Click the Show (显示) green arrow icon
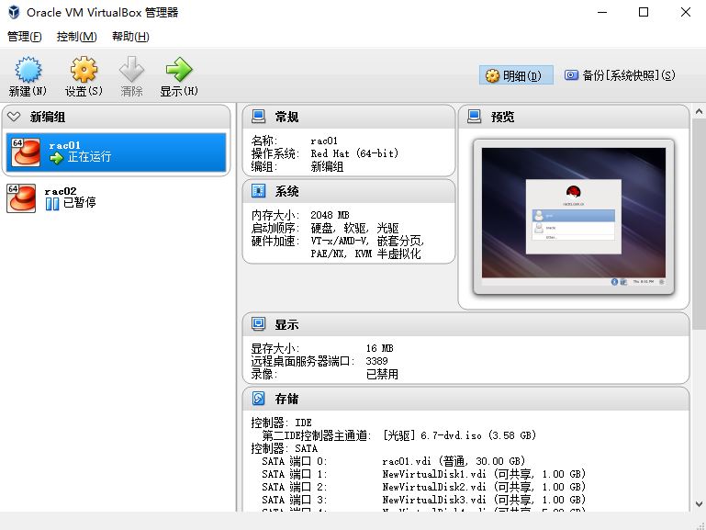The height and width of the screenshot is (530, 706). tap(179, 70)
